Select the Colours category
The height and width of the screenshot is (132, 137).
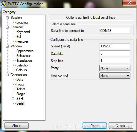[22, 70]
